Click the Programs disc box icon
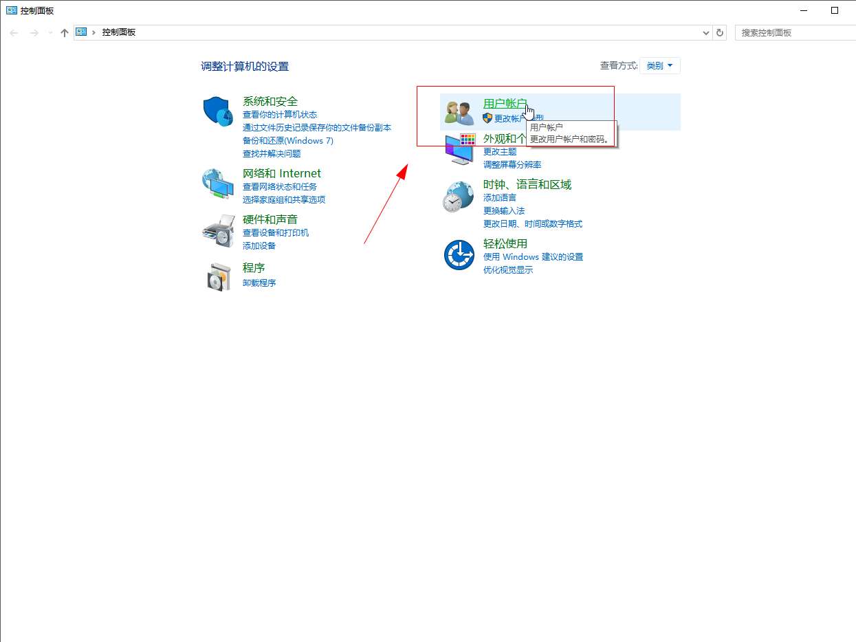This screenshot has width=856, height=642. 219,277
